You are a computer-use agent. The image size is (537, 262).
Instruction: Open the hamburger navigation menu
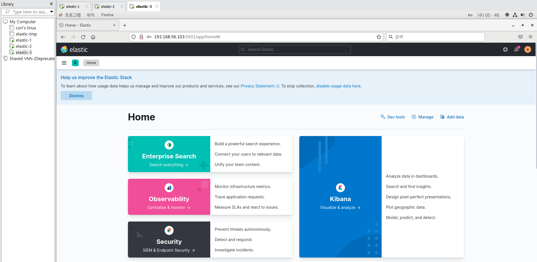(64, 63)
